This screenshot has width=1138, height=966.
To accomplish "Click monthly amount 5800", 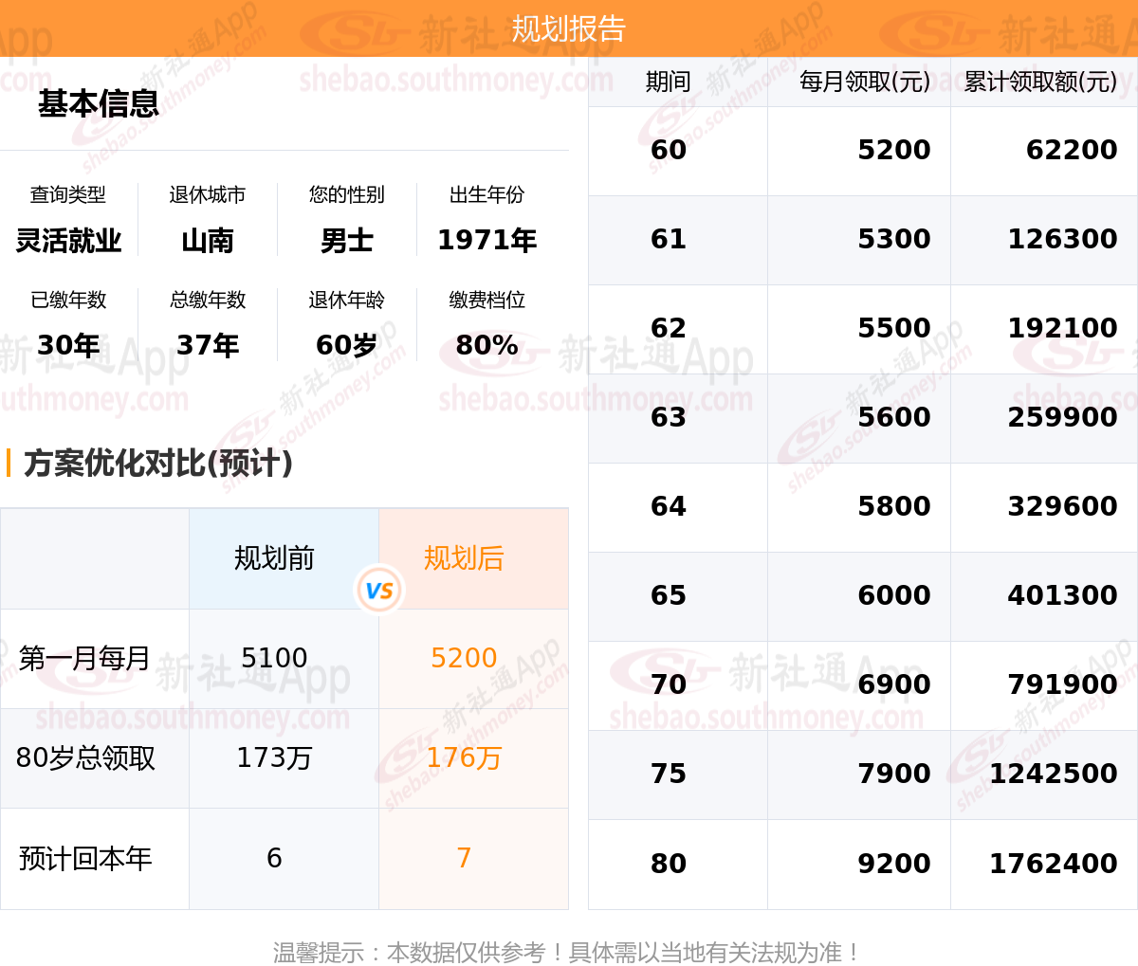I will point(894,506).
